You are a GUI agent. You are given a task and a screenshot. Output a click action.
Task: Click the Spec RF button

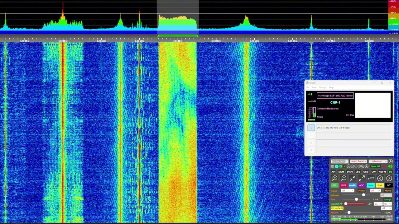(x=375, y=166)
